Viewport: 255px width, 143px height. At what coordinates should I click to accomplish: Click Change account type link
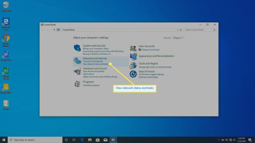150,50
